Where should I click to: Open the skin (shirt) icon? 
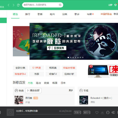(115, 5)
